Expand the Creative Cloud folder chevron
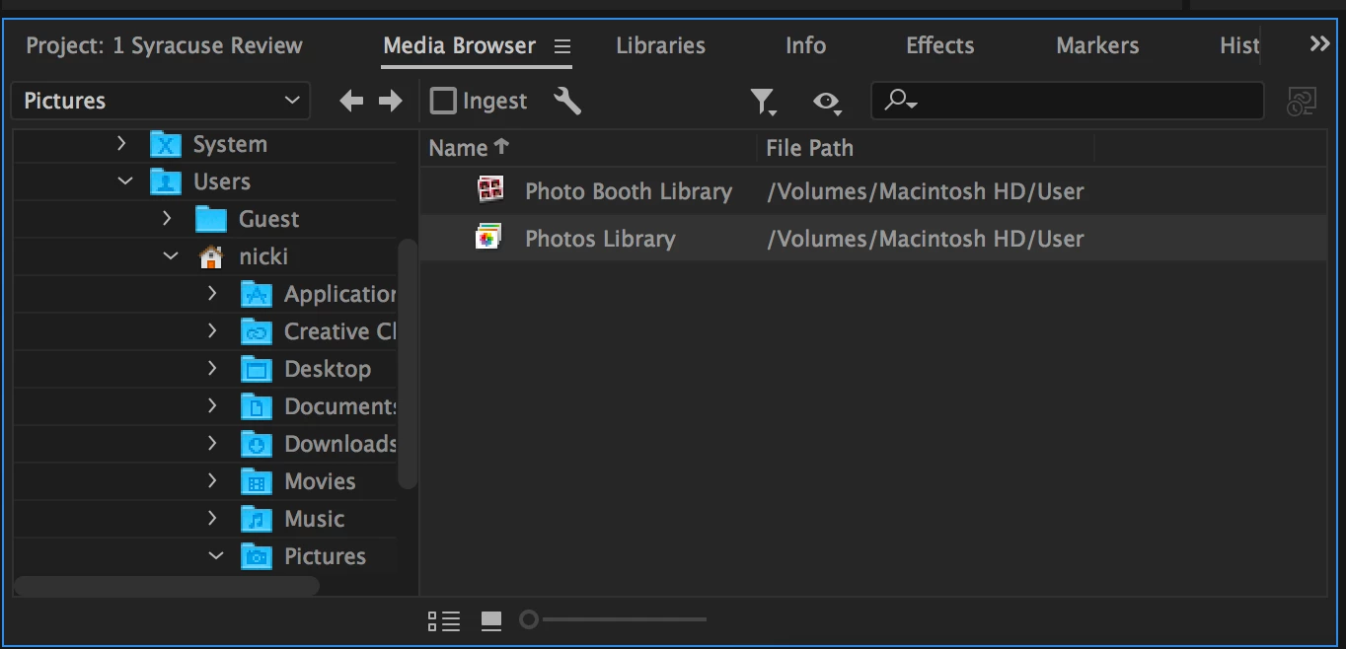This screenshot has width=1346, height=649. (212, 331)
